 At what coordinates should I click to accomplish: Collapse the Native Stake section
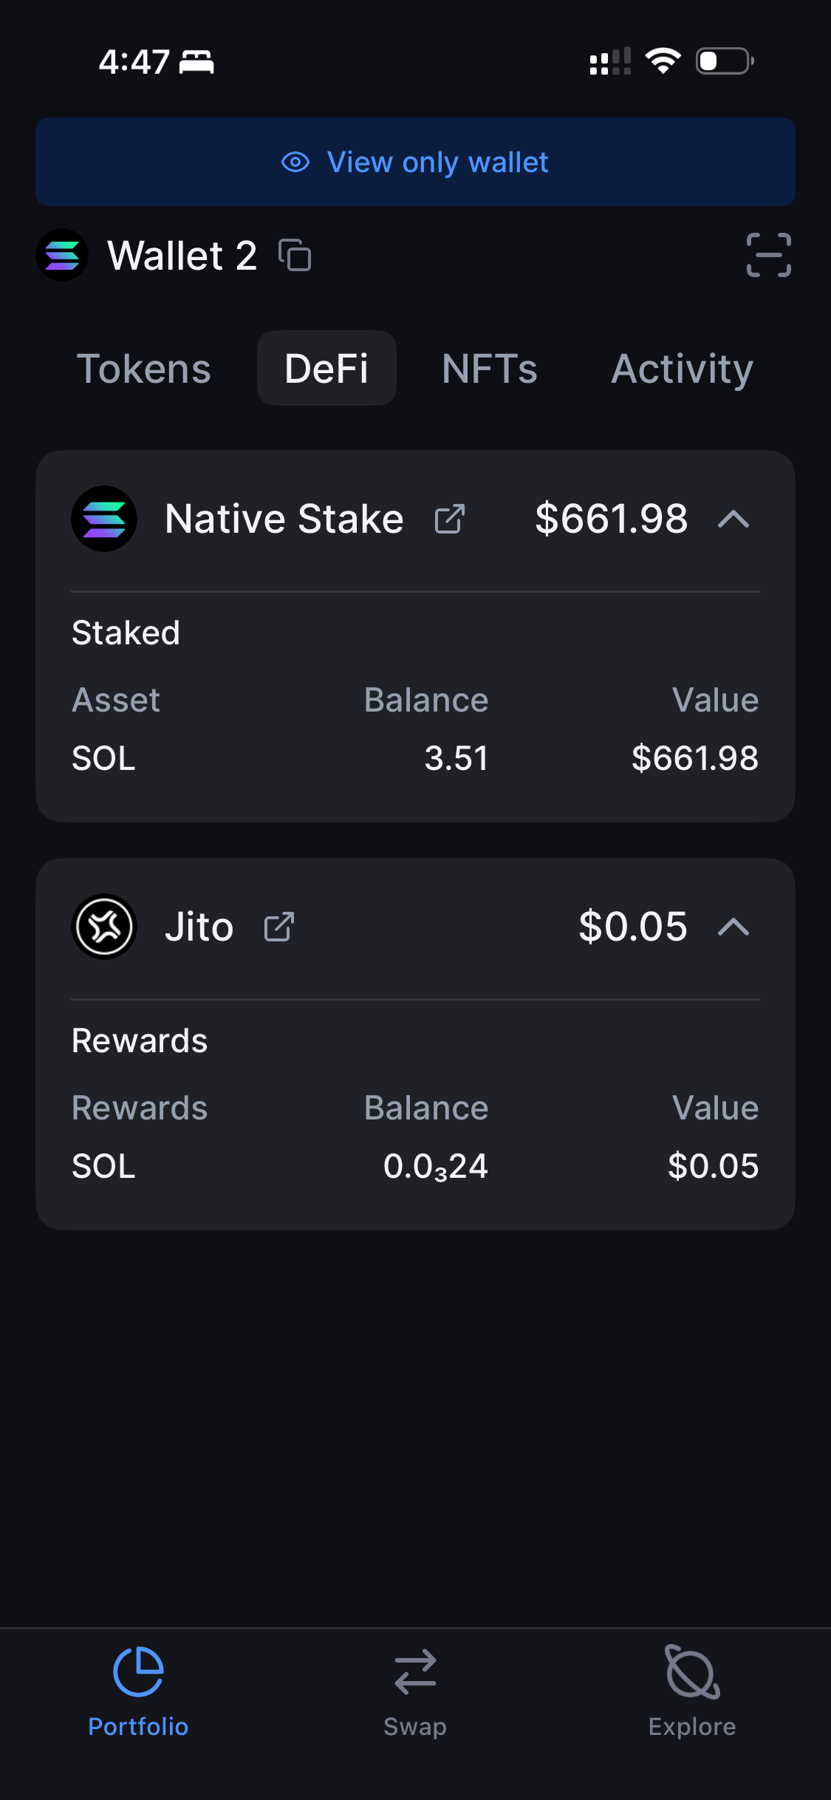[733, 519]
